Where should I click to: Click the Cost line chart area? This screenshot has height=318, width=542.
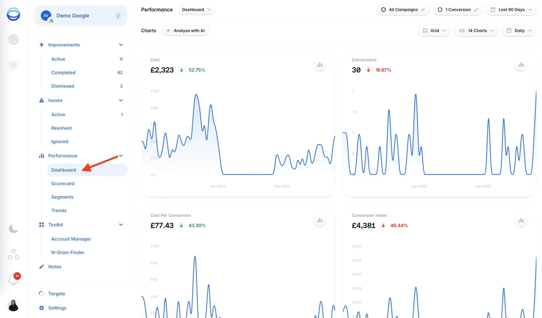pos(238,136)
